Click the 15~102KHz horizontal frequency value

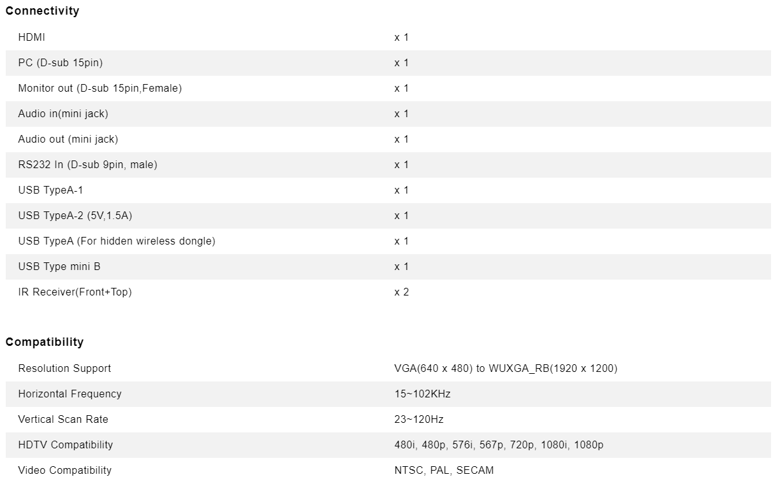422,394
